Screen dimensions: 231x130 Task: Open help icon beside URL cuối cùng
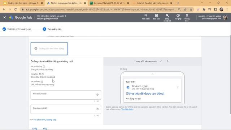coord(44,66)
